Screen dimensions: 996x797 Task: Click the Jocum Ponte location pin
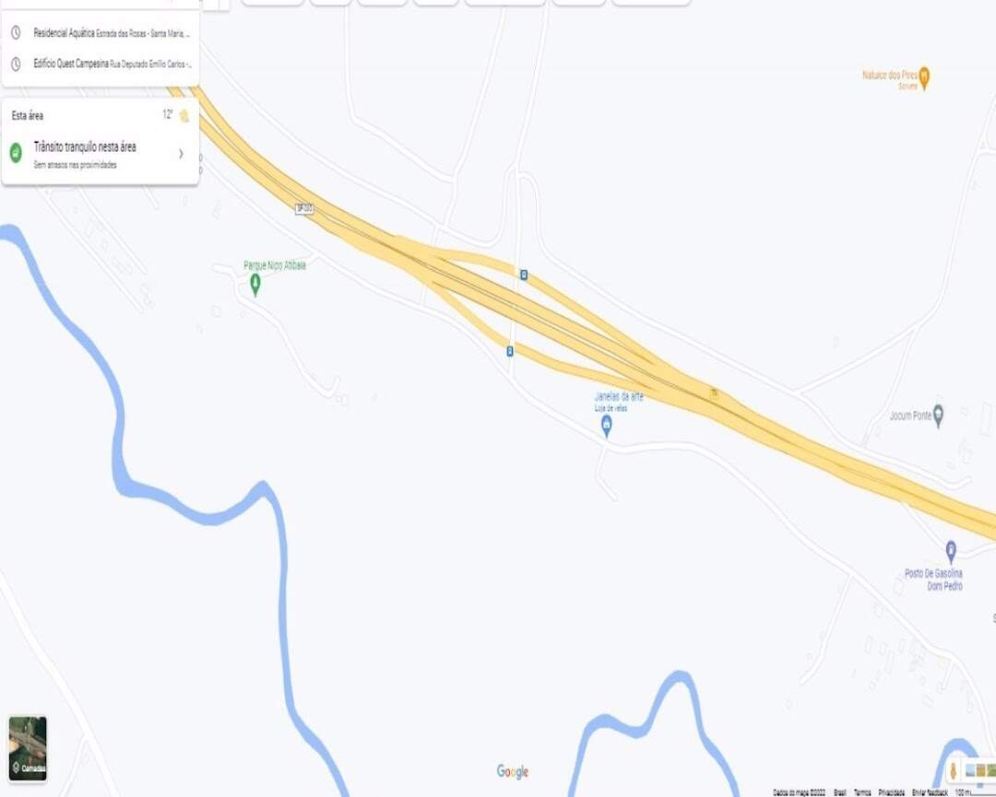coord(938,416)
